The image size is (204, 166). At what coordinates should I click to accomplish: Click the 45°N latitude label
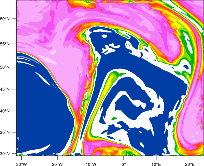[5, 89]
